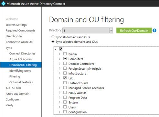Check the Users checkbox
The height and width of the screenshot is (117, 159).
click(x=65, y=107)
